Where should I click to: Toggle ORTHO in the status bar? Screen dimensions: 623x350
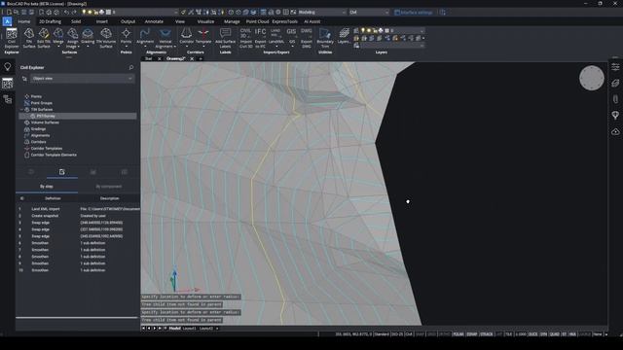pos(444,334)
